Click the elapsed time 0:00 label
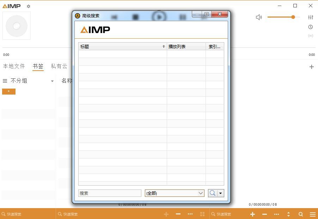Screen dimensions: 318x219 (x=6, y=54)
